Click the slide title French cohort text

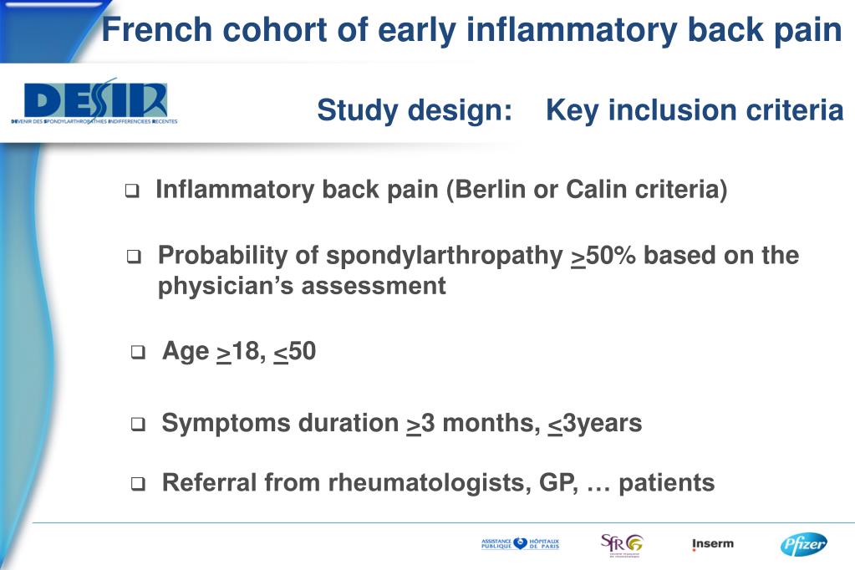point(471,29)
